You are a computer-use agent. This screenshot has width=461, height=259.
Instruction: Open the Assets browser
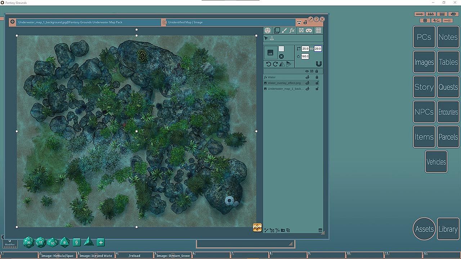tap(424, 229)
